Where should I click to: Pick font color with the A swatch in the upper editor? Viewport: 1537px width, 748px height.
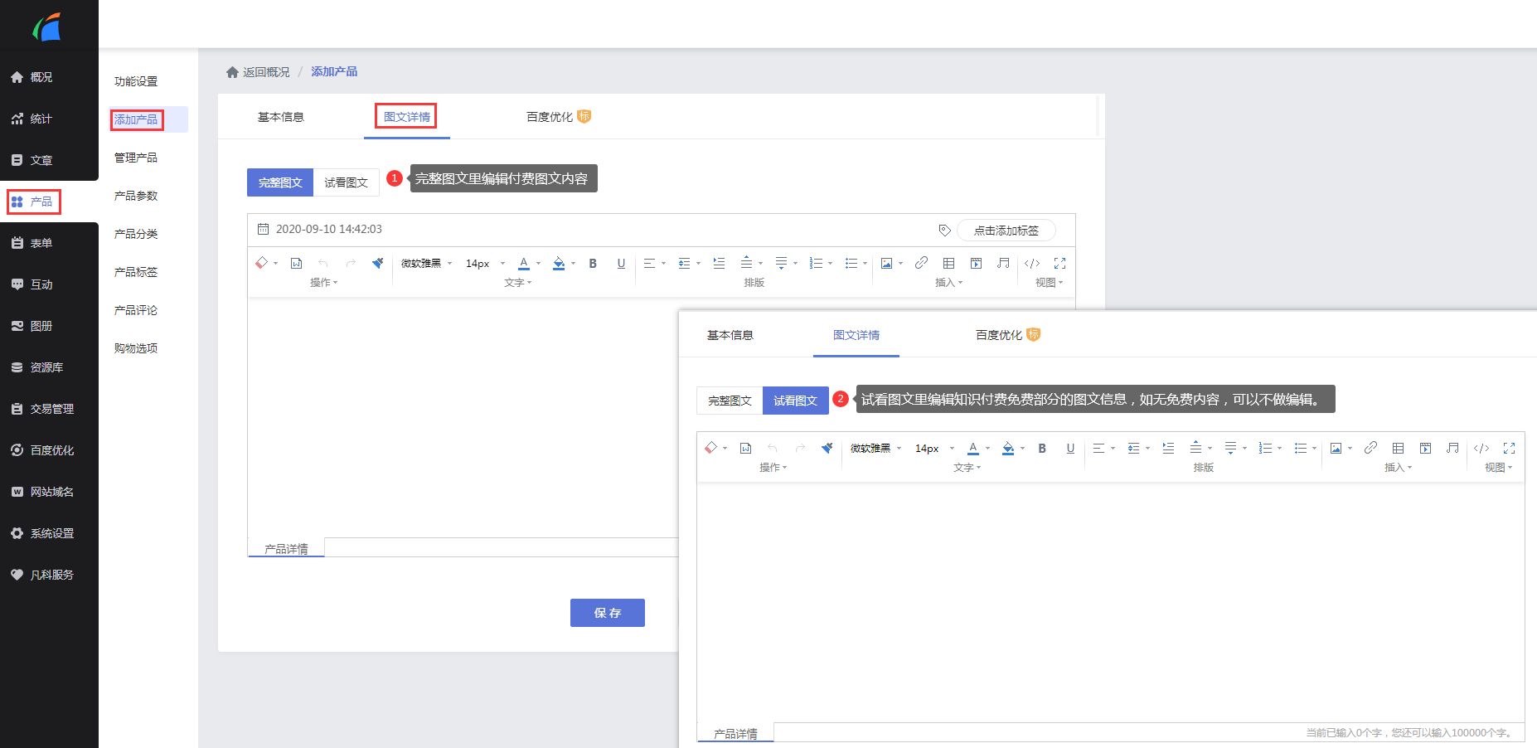(523, 263)
